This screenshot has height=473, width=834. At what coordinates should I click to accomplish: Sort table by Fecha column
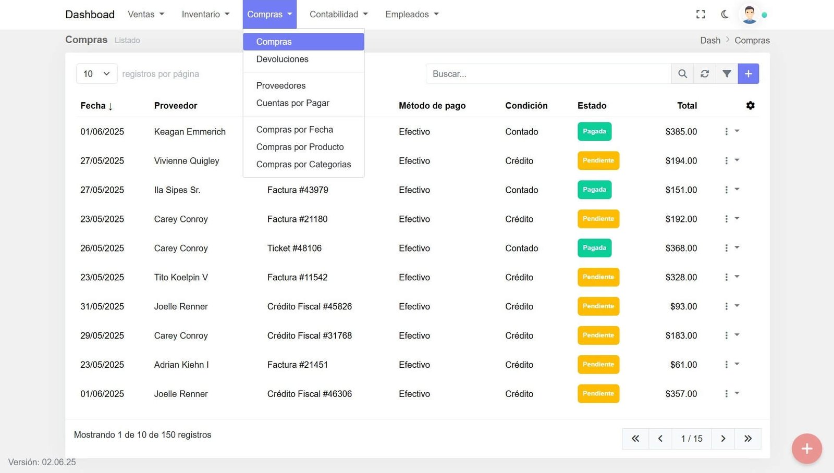[96, 106]
